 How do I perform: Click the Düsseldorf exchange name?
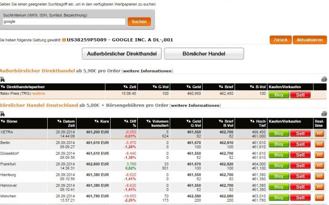click(x=10, y=154)
